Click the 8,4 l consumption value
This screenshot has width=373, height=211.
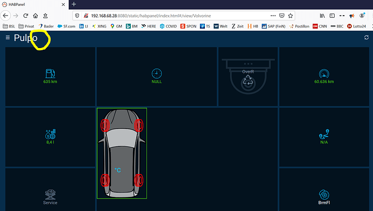coord(50,142)
